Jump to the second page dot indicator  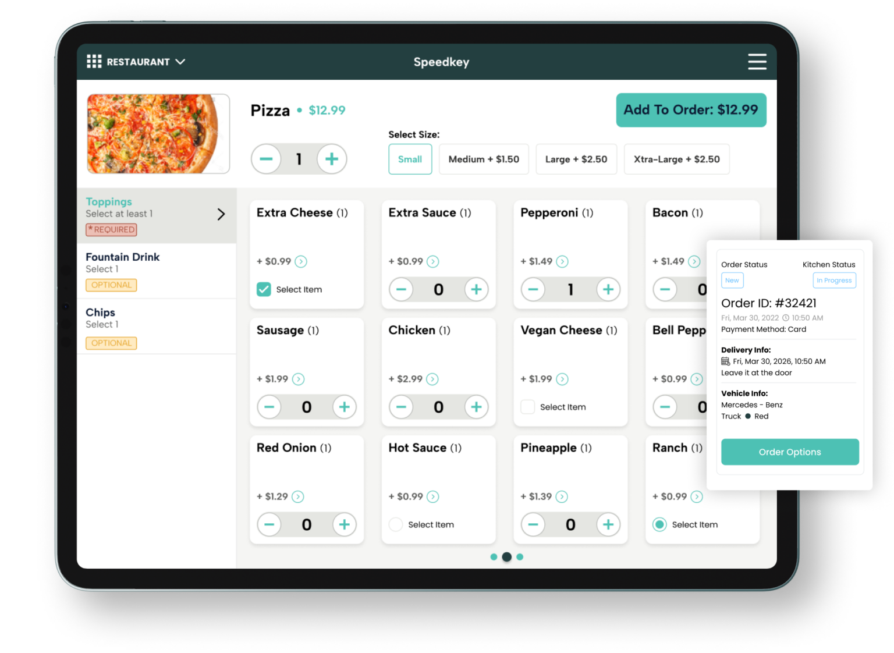point(506,556)
